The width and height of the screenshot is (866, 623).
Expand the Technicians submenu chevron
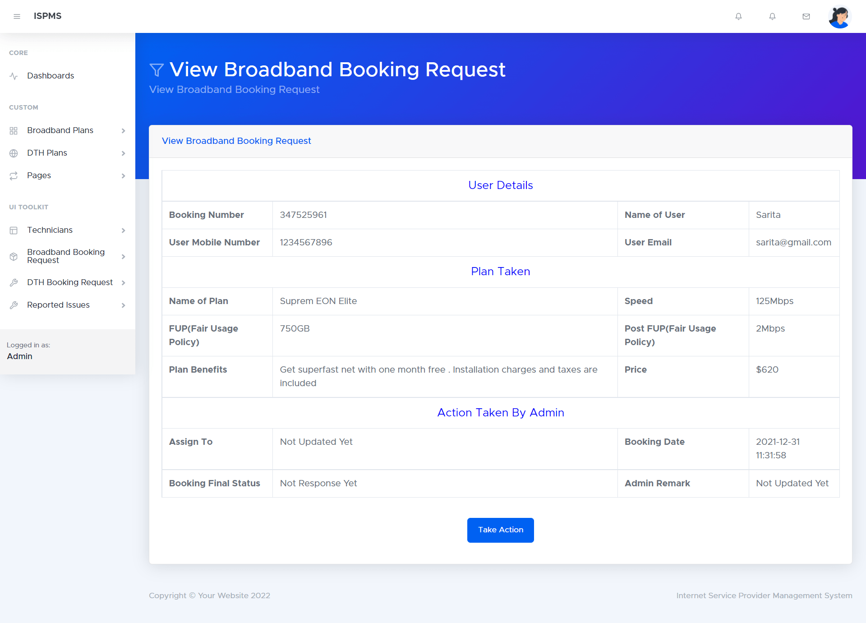(123, 231)
